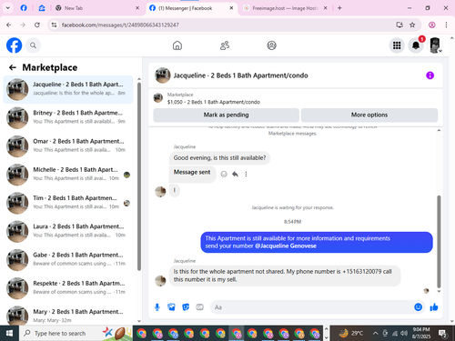The image size is (455, 341).
Task: Open Tim conversation in the list
Action: pyautogui.click(x=68, y=203)
